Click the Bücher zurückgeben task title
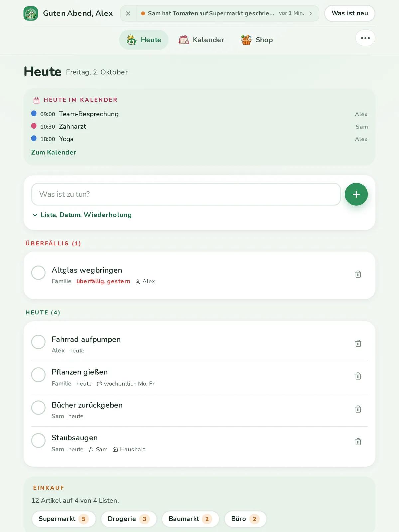Screen dimensions: 399x532 (x=87, y=405)
